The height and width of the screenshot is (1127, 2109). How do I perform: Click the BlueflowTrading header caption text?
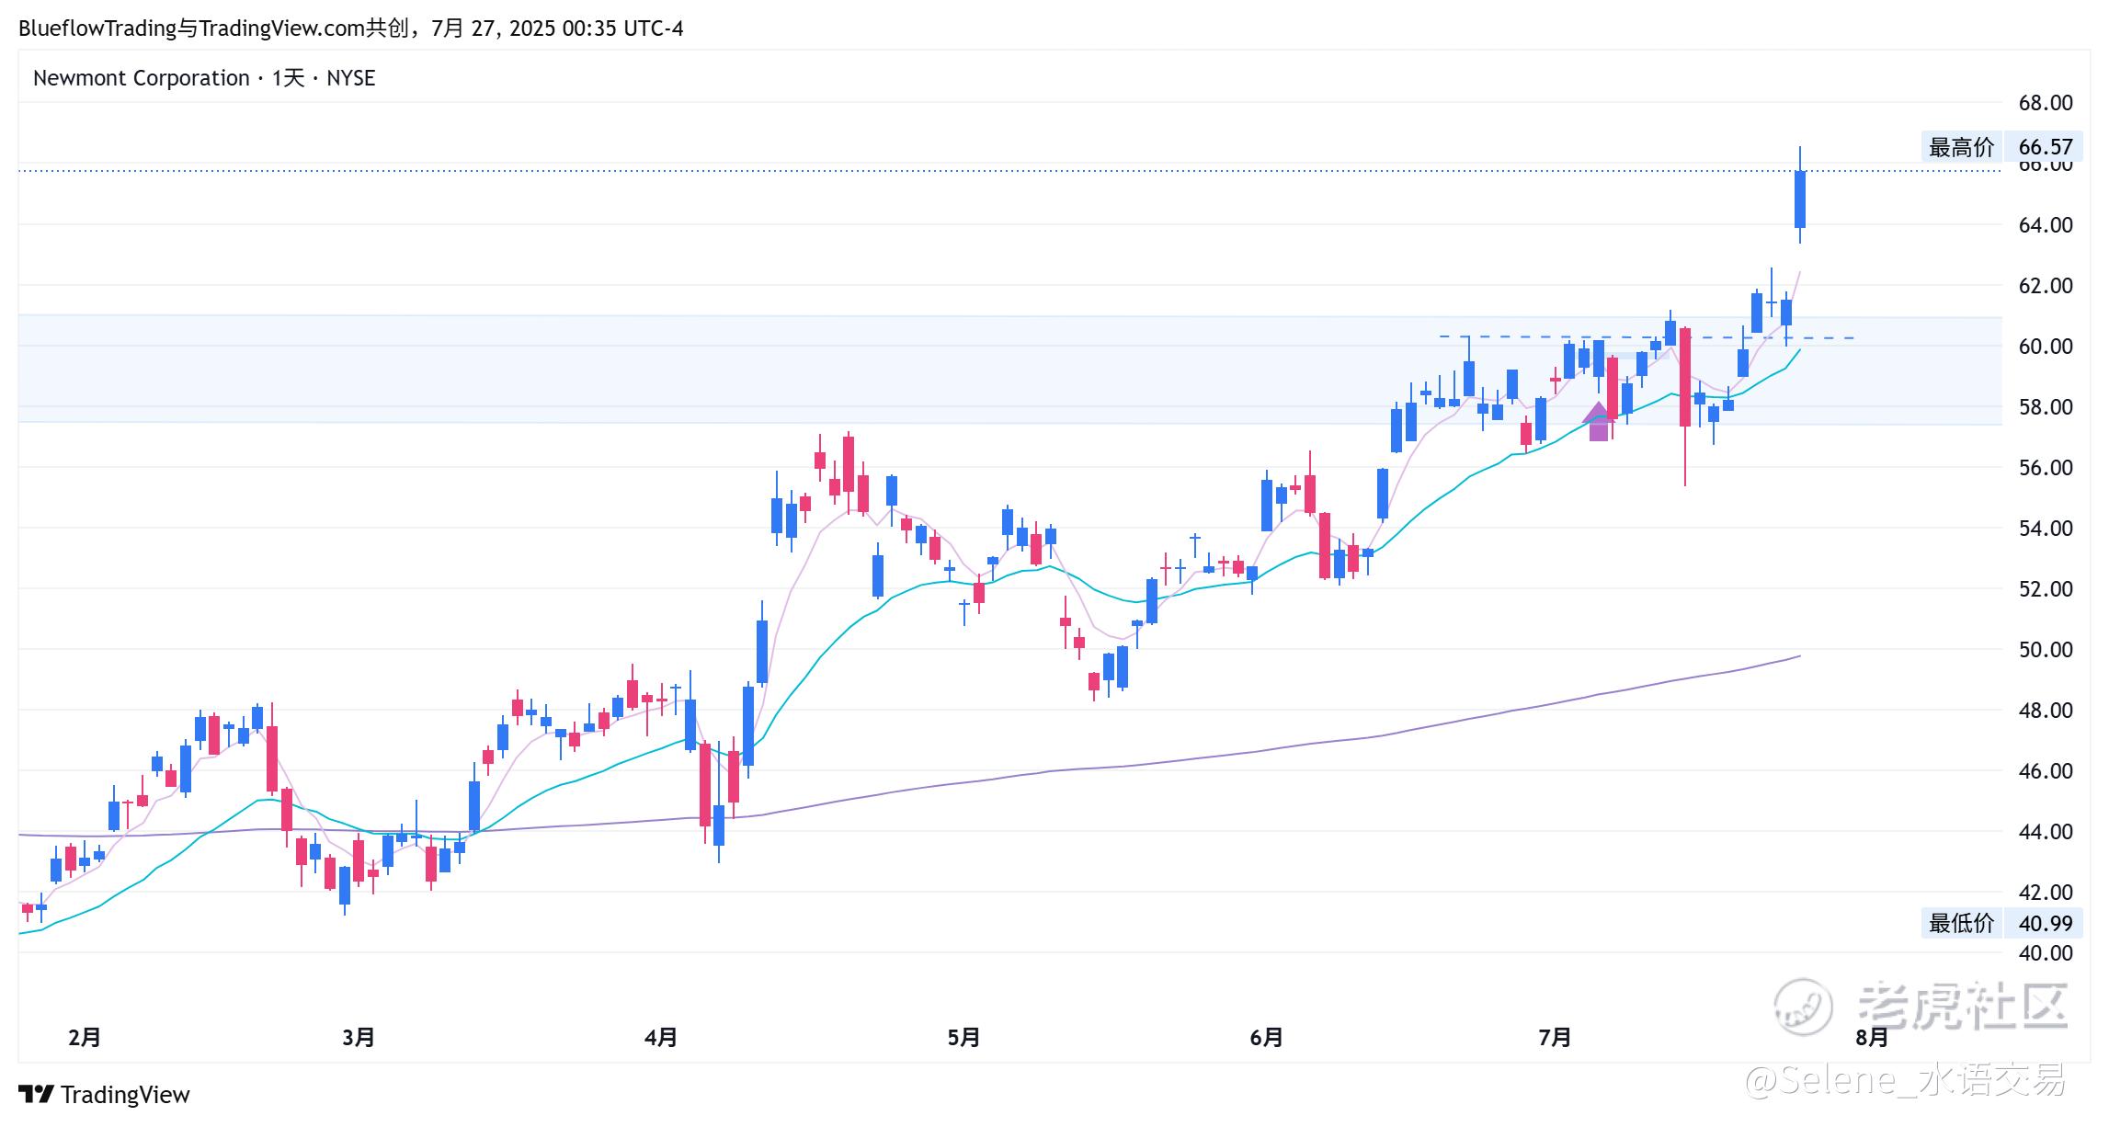pos(351,28)
